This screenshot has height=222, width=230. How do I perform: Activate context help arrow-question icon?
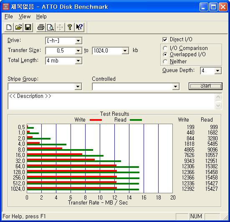79,27
